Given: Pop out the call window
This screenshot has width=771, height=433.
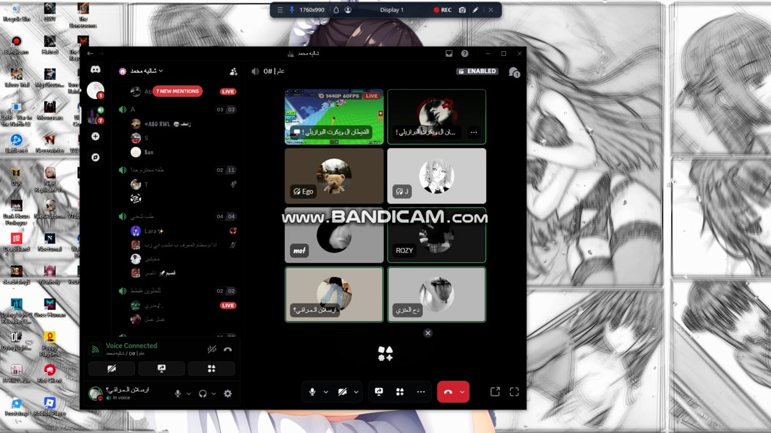Looking at the screenshot, I should 495,392.
